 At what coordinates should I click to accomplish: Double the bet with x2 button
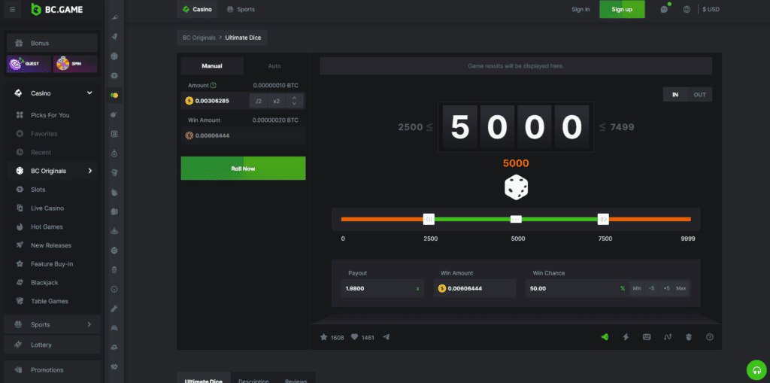click(277, 101)
